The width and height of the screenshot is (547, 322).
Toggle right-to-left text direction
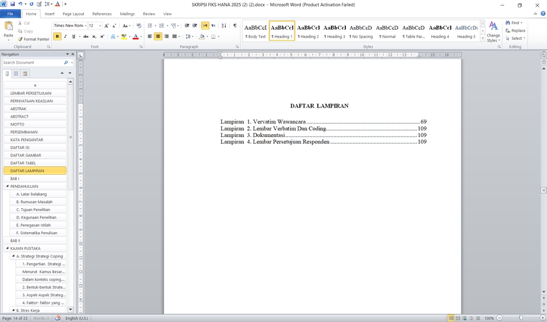coord(213,26)
